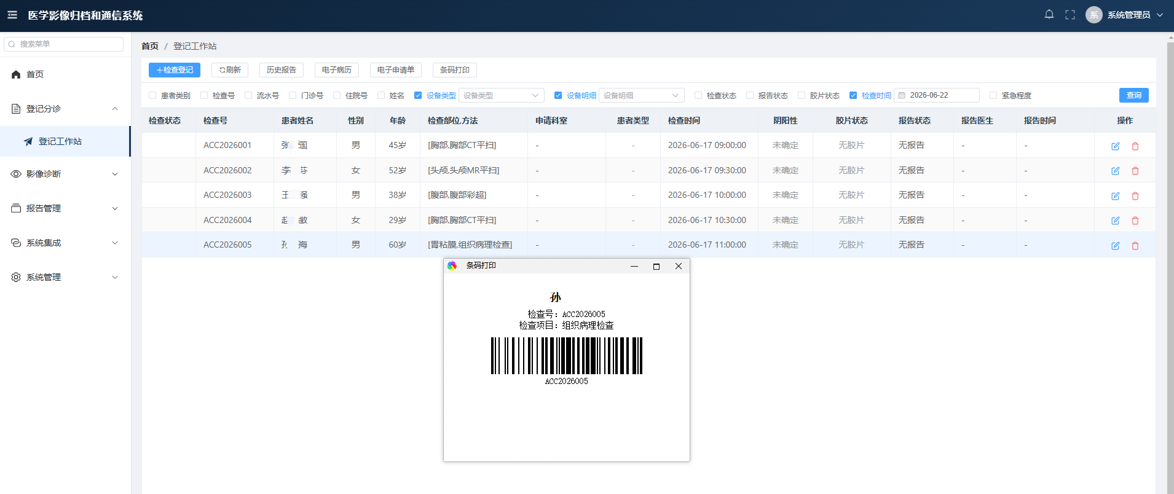The width and height of the screenshot is (1174, 494).
Task: Click the 刷新 button
Action: coord(230,70)
